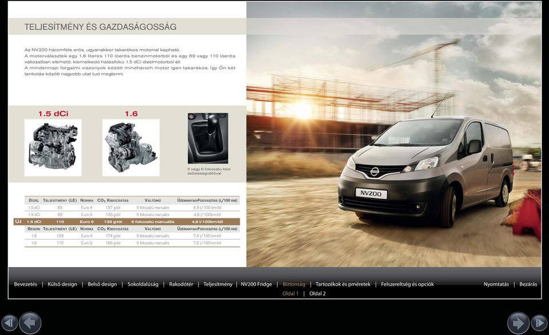
Task: Click the highlighted ÚJ 1.5 dCi 110 row
Action: pos(127,222)
